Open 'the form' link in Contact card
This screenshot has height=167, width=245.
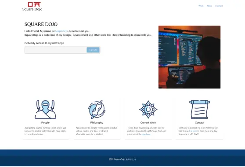click(x=193, y=131)
